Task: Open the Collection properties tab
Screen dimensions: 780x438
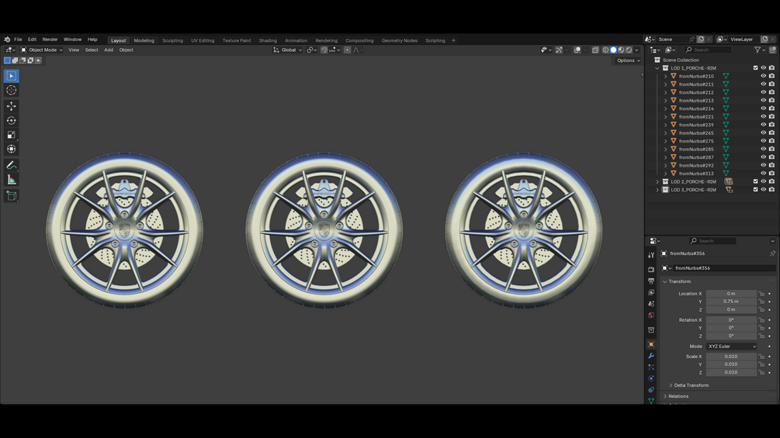Action: (x=651, y=329)
